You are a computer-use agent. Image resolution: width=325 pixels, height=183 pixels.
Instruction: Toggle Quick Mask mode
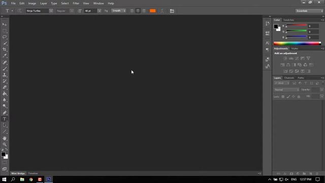coord(5,163)
